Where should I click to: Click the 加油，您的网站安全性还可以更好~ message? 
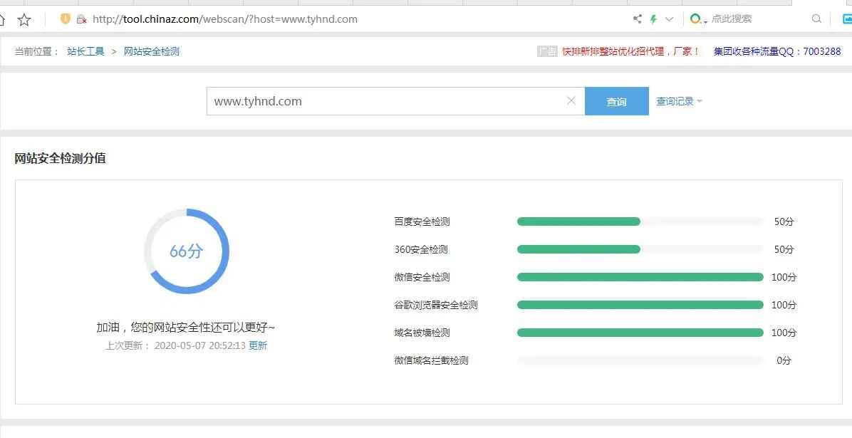[186, 327]
